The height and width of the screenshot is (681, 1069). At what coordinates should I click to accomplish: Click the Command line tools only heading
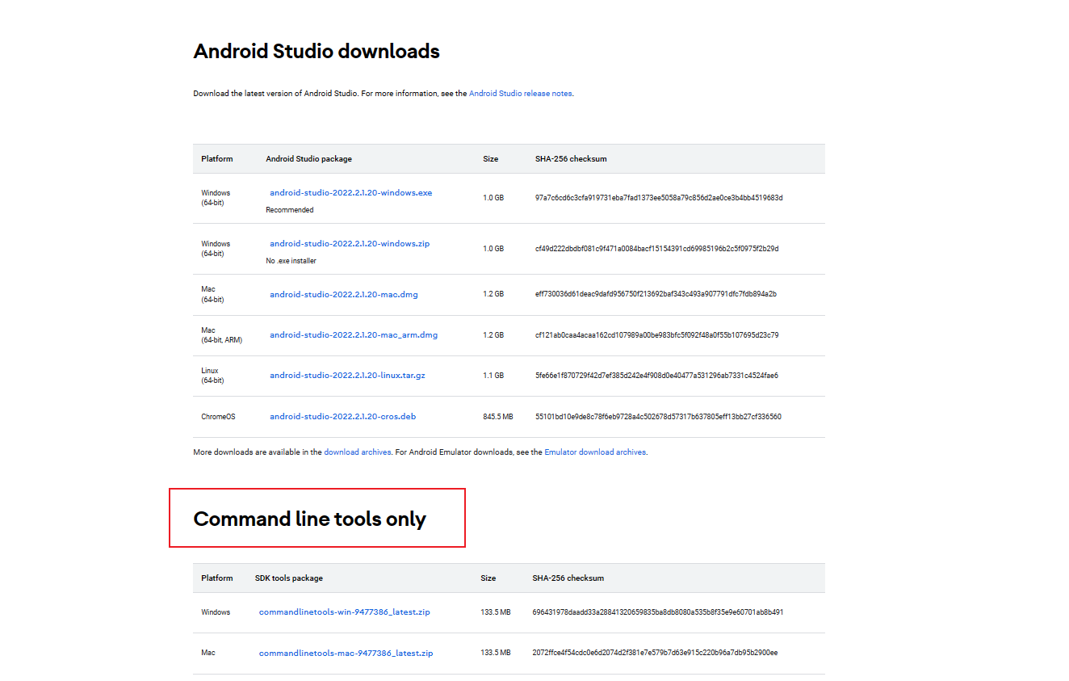(309, 519)
